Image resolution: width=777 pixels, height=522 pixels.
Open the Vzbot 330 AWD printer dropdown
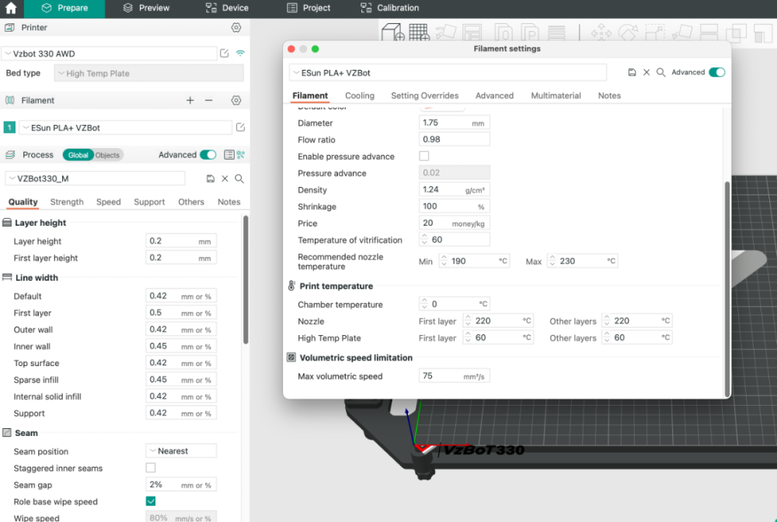[x=110, y=54]
